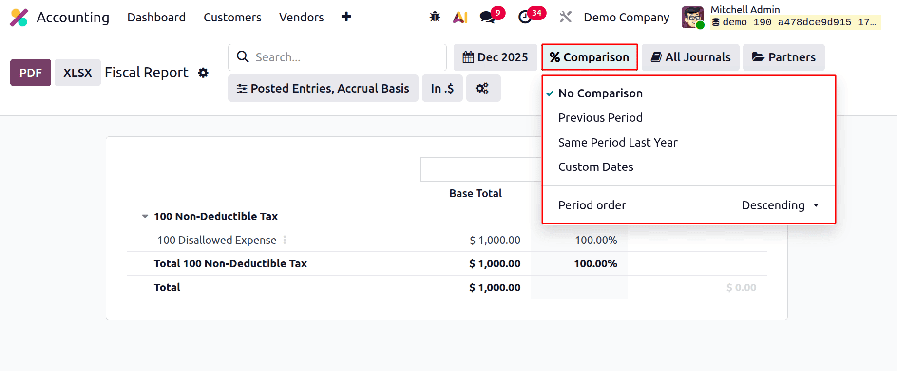Open the double-gear options button

click(483, 88)
